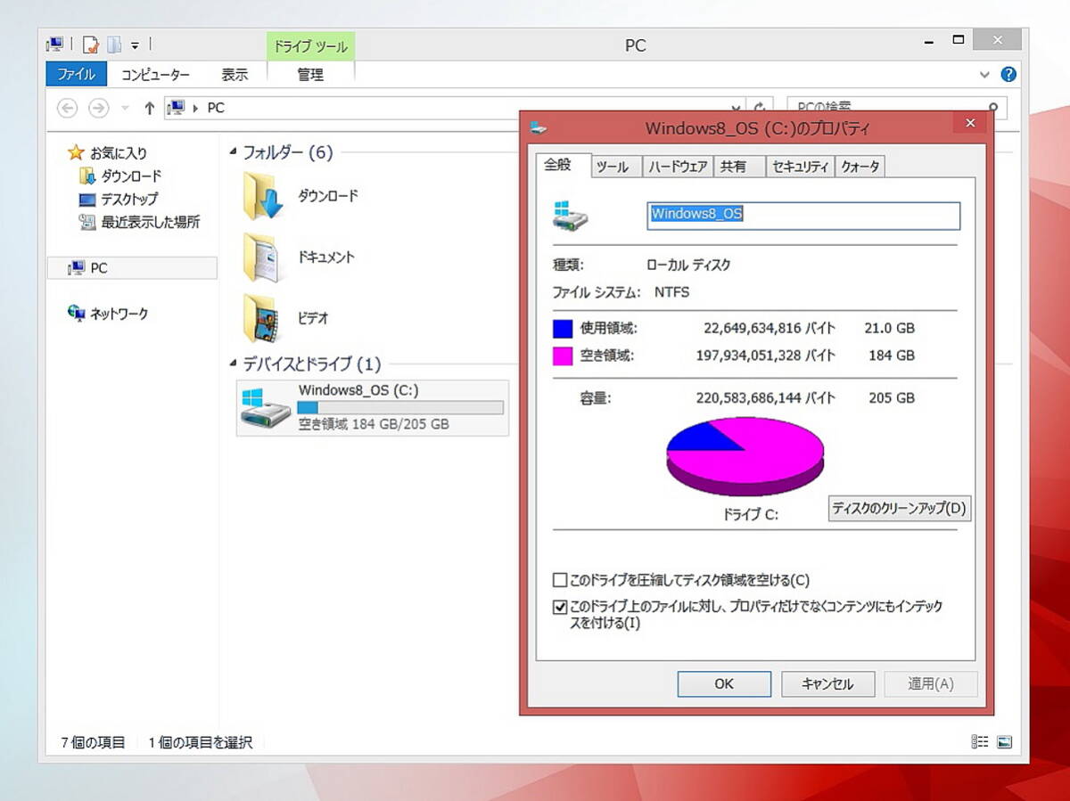The width and height of the screenshot is (1070, 801).
Task: Open デスクトップ in the navigation pane
Action: point(129,200)
